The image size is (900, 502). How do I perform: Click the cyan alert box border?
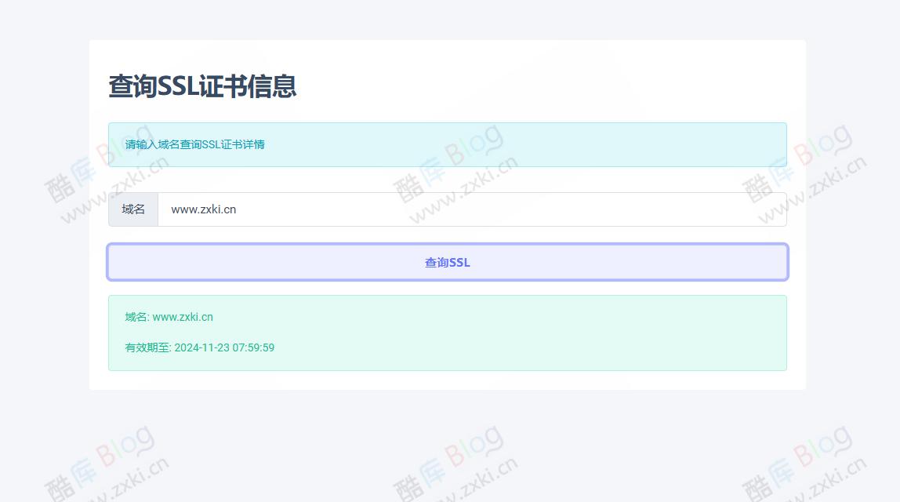tap(447, 123)
